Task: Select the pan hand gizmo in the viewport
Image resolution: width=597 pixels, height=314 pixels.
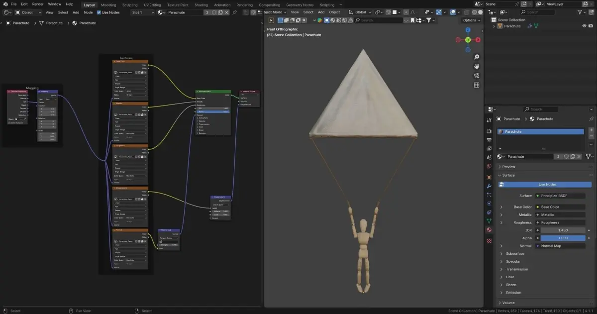Action: click(x=477, y=66)
